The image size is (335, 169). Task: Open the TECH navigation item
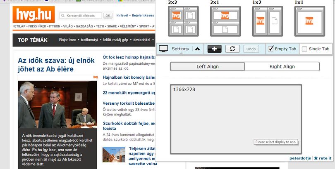point(100,26)
